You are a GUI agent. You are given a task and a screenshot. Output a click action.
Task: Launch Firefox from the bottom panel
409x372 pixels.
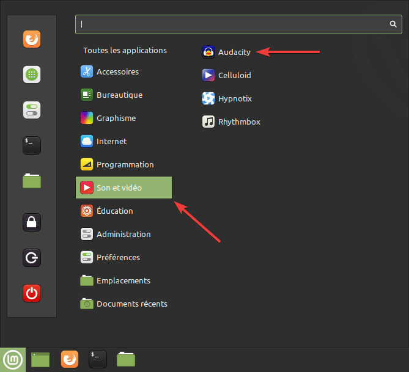point(69,359)
